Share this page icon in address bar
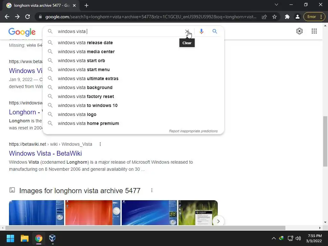Viewport: 328px width, 246px height. [x=264, y=17]
